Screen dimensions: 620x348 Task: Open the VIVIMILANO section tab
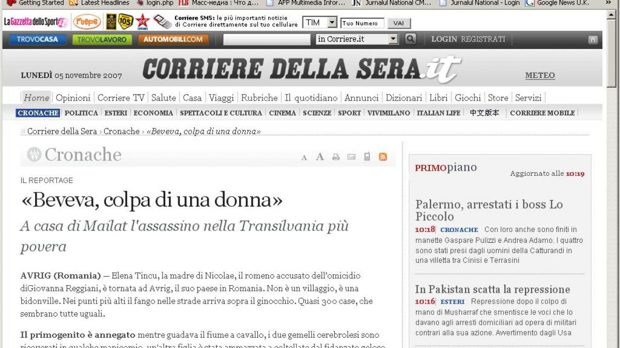tap(389, 113)
